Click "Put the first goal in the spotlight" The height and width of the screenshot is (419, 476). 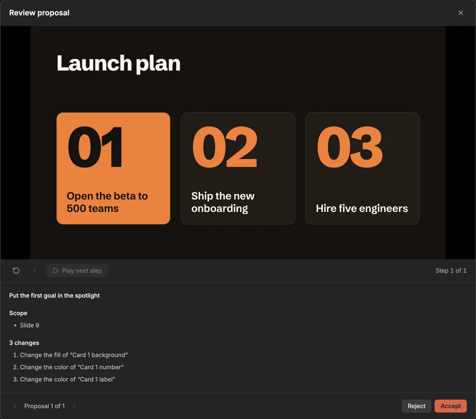(55, 295)
